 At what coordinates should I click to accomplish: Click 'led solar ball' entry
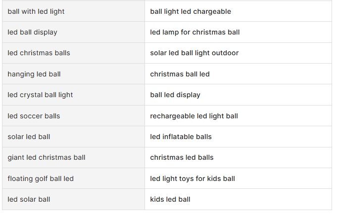29,199
